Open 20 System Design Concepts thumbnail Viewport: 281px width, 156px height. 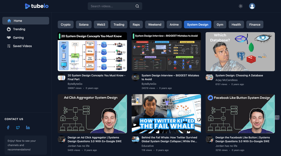(92, 52)
